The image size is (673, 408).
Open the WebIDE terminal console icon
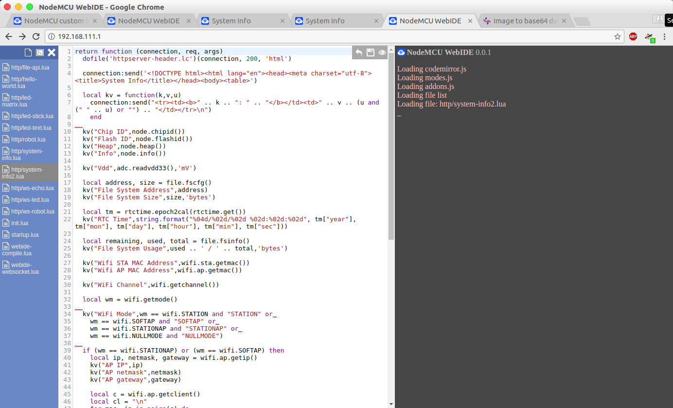coord(39,52)
